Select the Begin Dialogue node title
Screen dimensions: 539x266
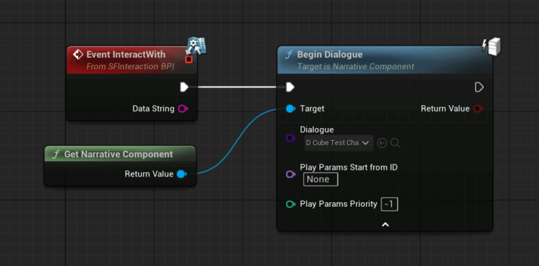pos(329,55)
